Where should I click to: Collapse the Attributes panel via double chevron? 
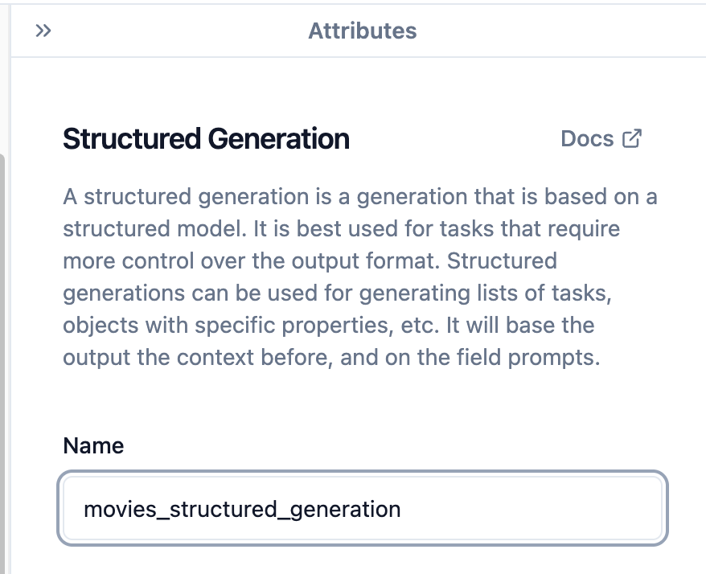tap(43, 31)
